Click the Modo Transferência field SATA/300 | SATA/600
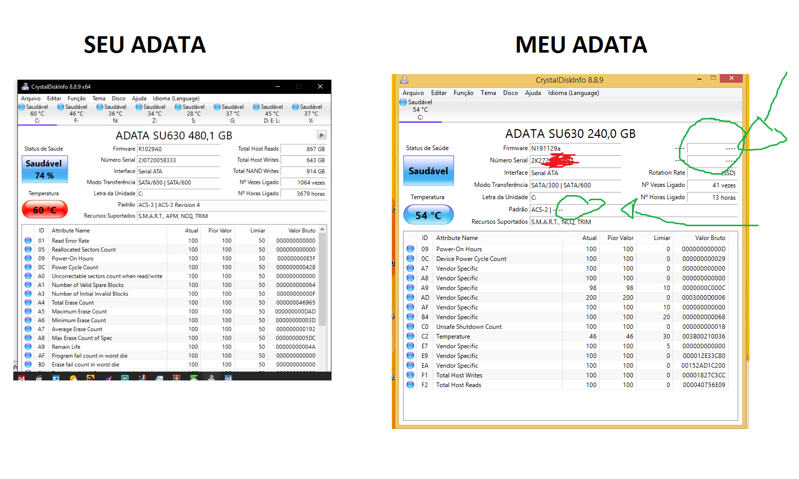 (576, 185)
